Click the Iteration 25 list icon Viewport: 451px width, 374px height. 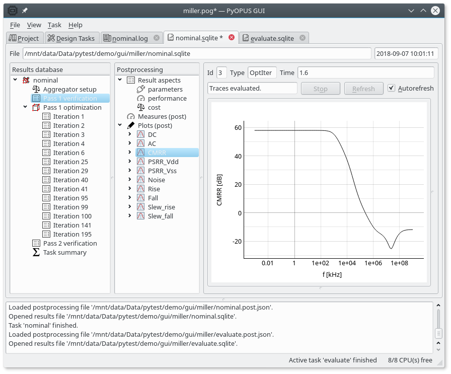click(x=46, y=162)
